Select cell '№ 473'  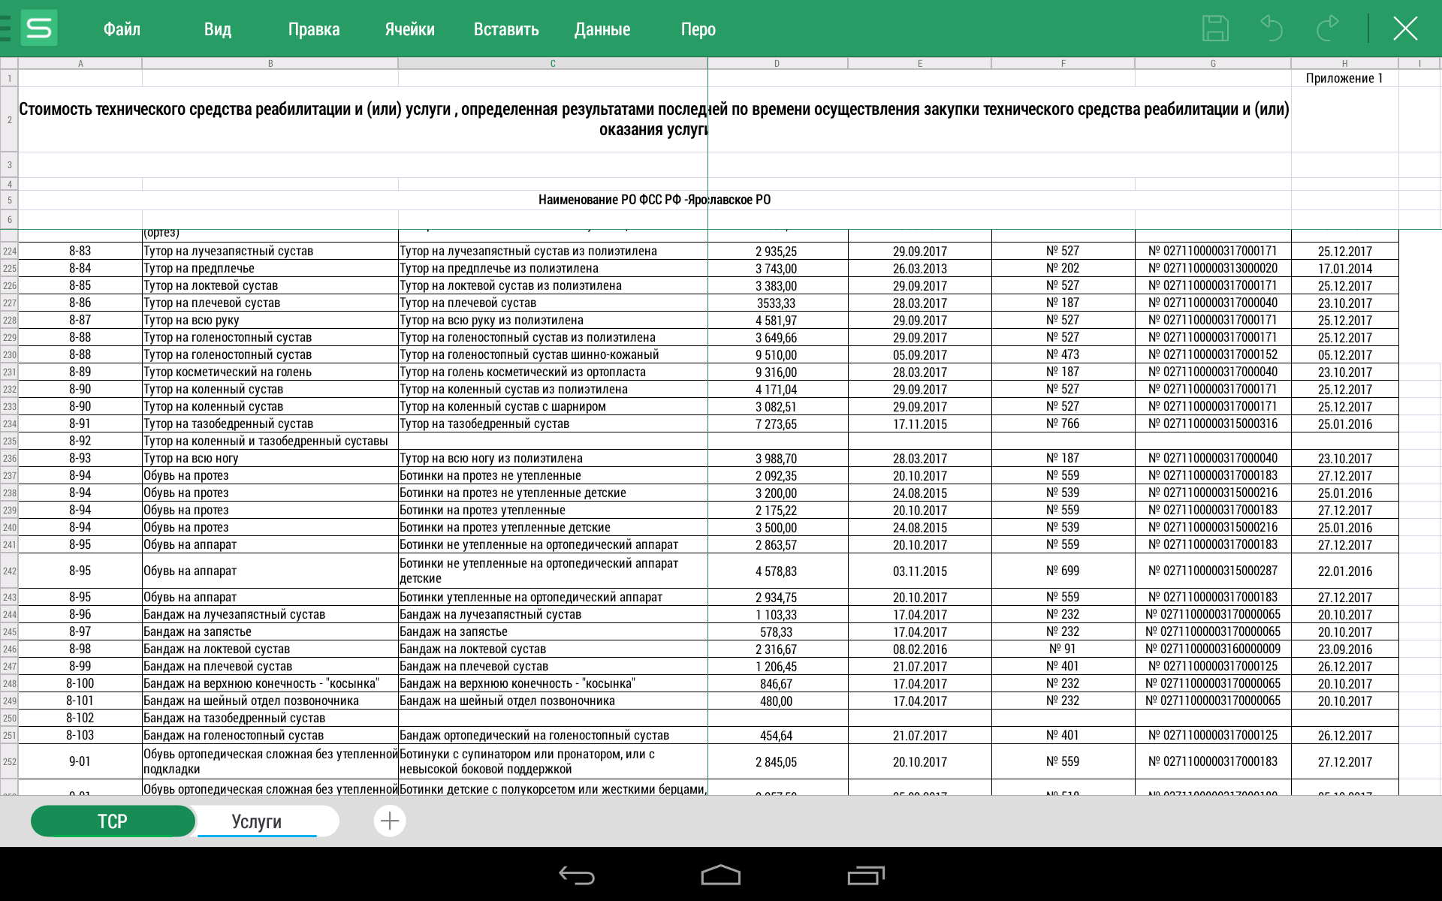(x=1063, y=355)
